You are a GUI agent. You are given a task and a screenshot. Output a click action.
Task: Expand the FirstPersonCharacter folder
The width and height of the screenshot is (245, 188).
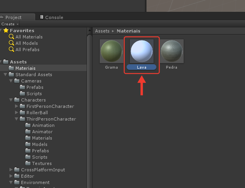[16, 106]
